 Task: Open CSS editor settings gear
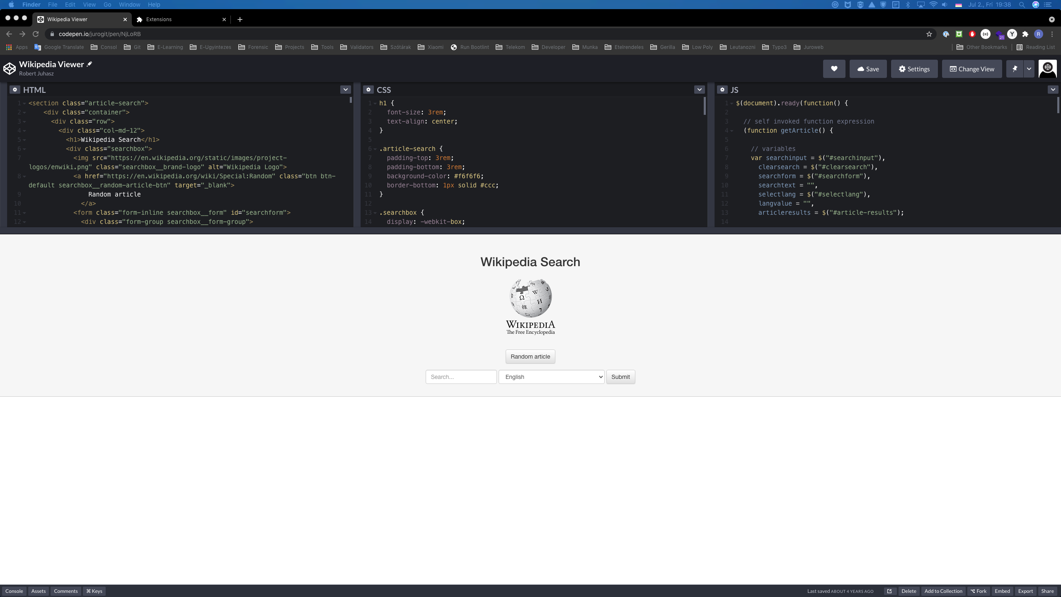368,90
